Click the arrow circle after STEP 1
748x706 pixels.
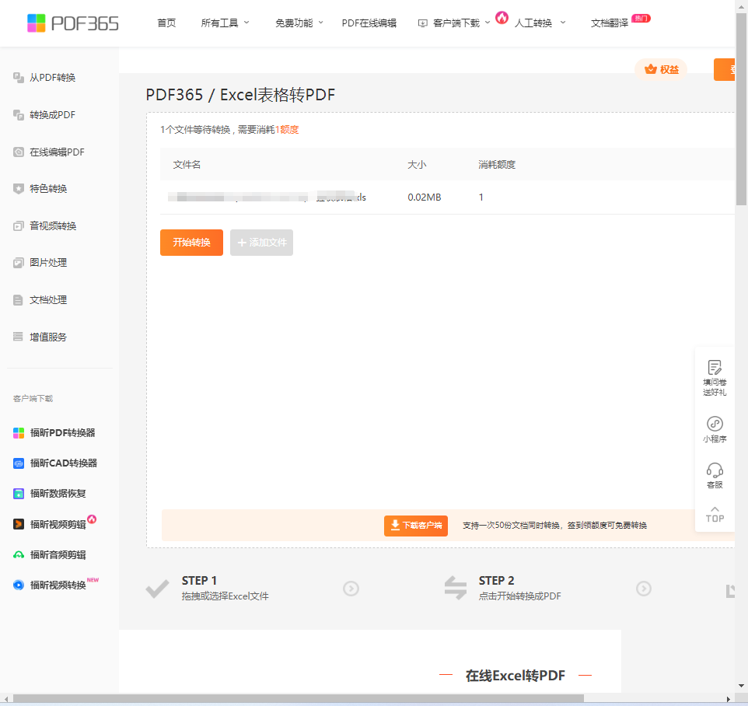click(351, 588)
